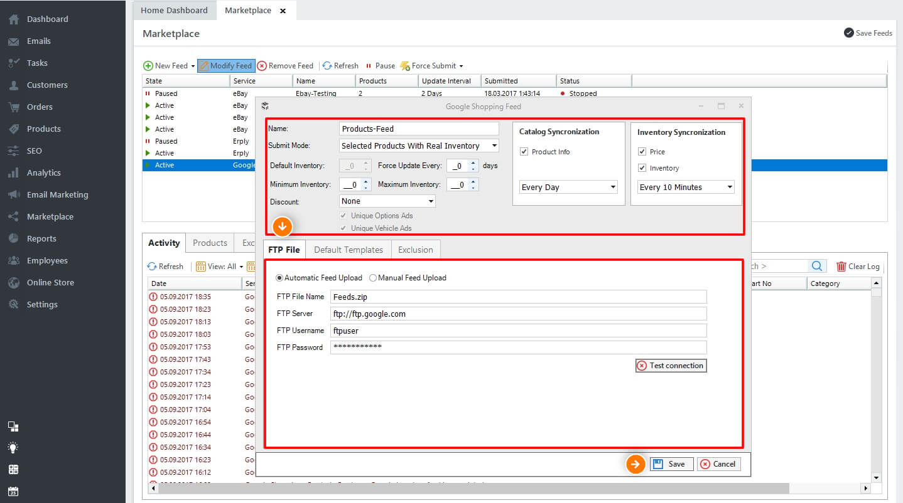The height and width of the screenshot is (503, 903).
Task: Open the Customers section in sidebar
Action: pos(47,85)
